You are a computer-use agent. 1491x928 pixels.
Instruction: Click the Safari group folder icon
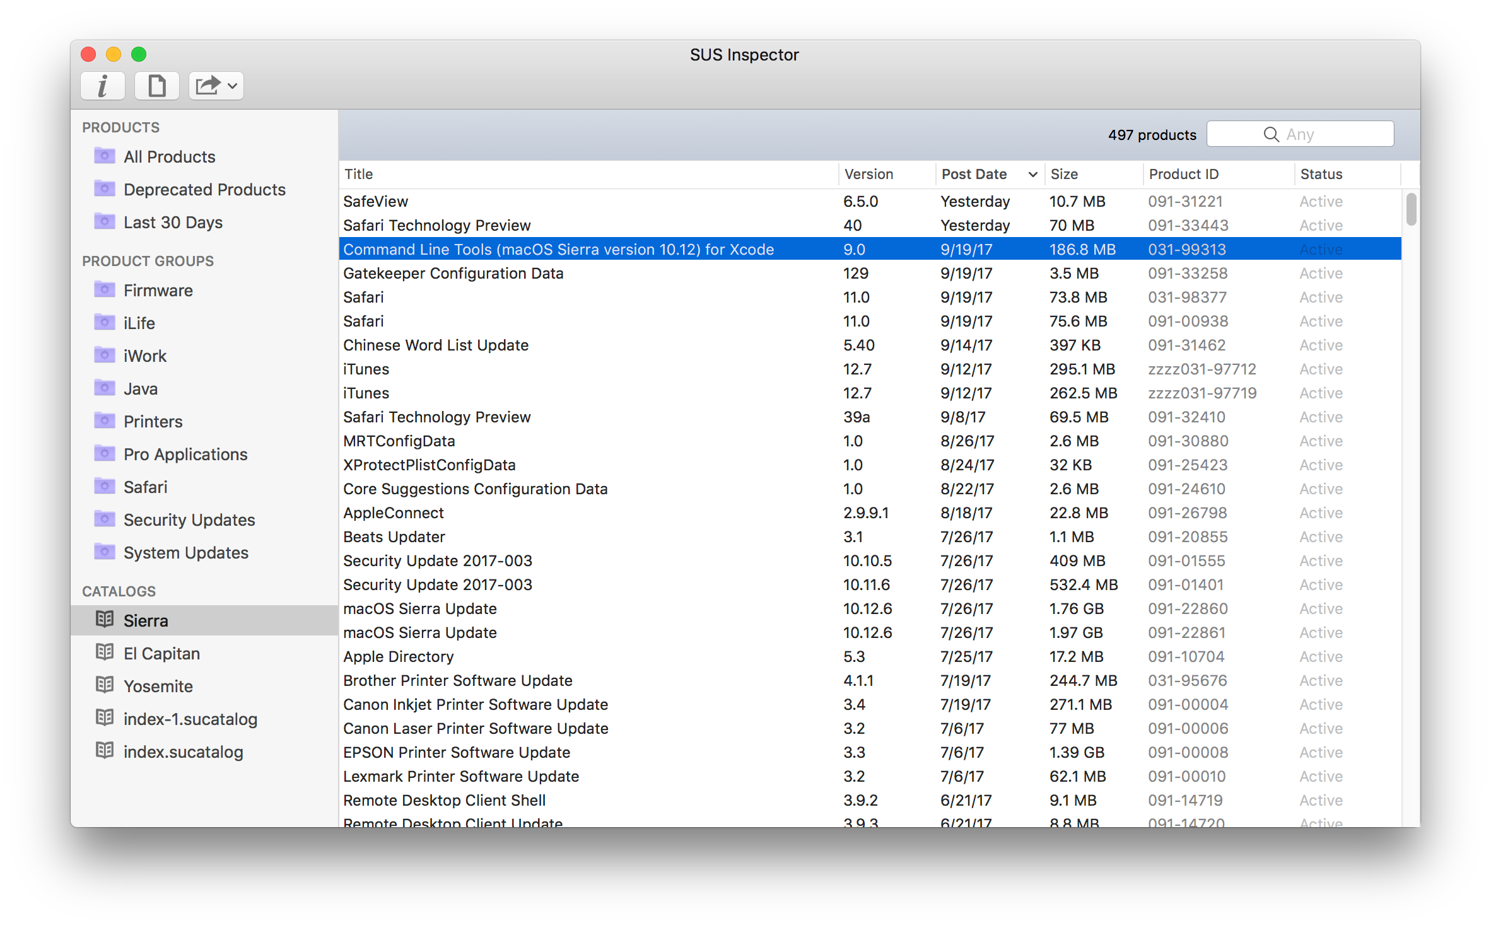tap(105, 486)
